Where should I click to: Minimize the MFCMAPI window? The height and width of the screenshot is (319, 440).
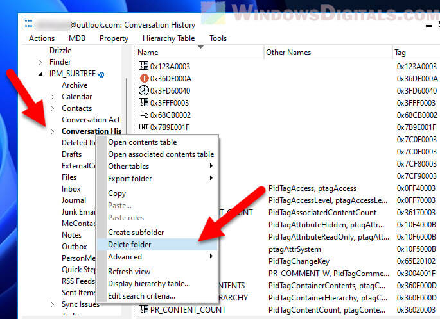tap(428, 26)
